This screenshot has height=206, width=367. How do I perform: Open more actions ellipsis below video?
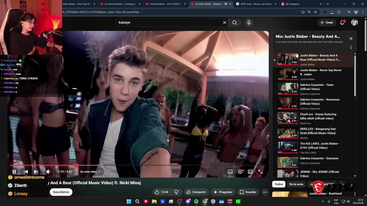click(265, 192)
